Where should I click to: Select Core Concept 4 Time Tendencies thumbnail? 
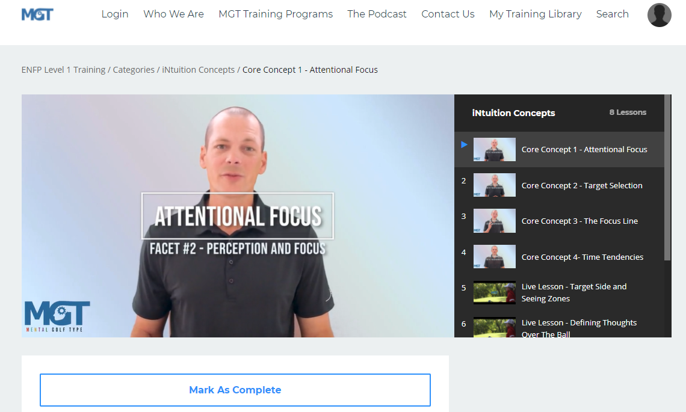click(x=495, y=257)
